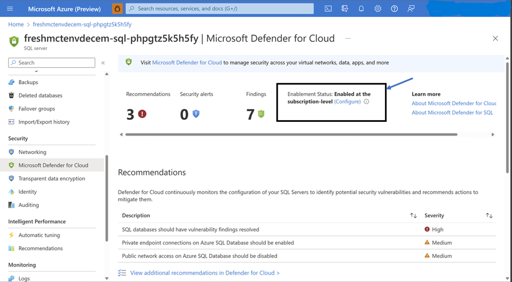
Task: Click the horizontal scrollbar under summary tiles
Action: [x=291, y=134]
